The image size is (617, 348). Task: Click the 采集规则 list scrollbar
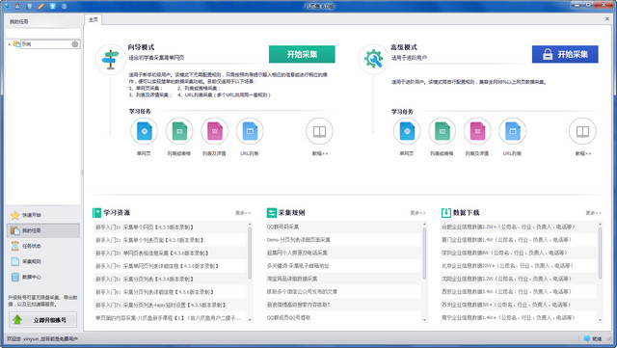click(424, 254)
